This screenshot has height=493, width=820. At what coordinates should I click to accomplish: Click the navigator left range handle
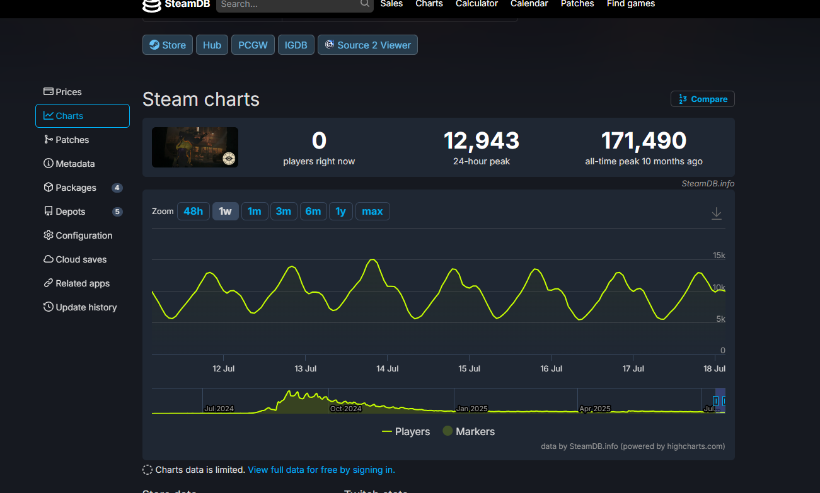point(716,400)
